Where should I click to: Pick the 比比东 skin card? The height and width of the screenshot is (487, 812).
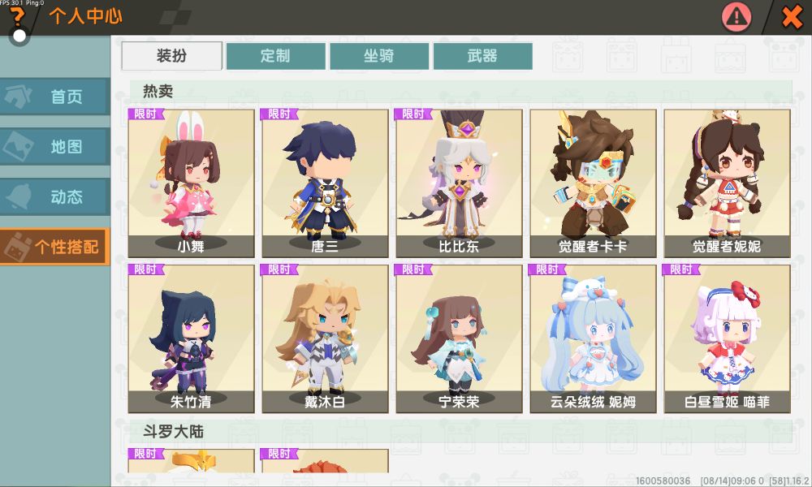460,183
